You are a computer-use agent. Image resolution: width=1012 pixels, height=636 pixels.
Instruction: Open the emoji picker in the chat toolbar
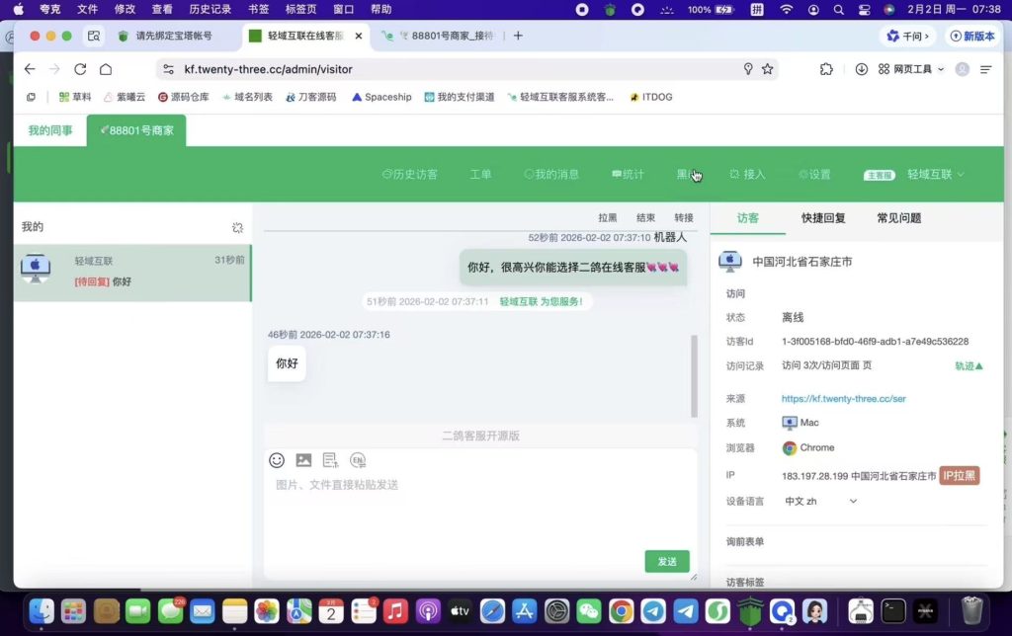[276, 460]
